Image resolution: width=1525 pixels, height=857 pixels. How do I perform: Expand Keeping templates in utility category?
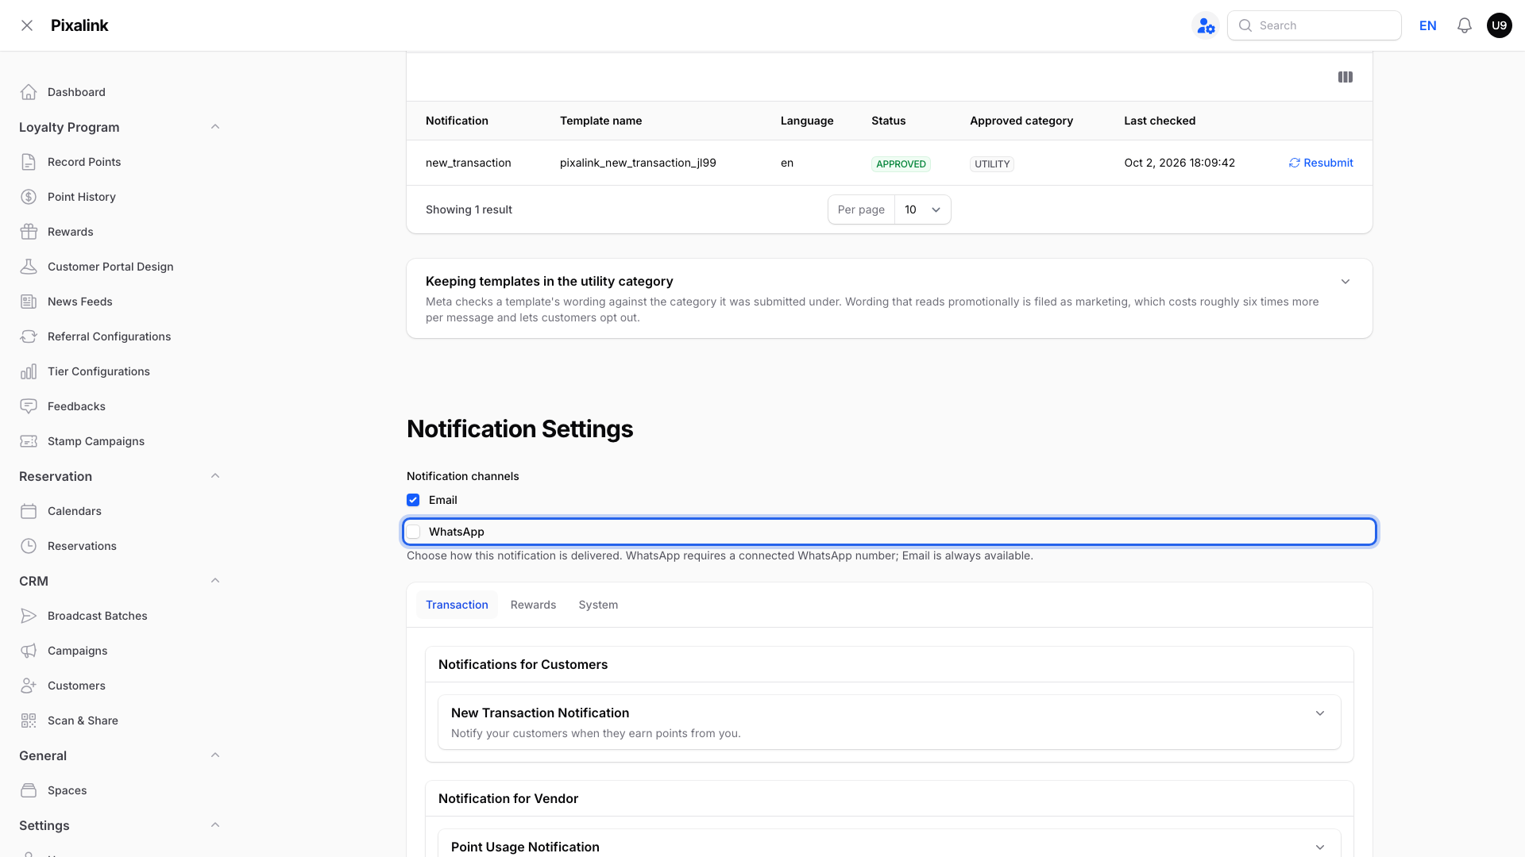[1345, 282]
